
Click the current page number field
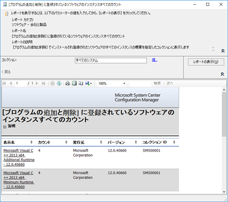pyautogui.click(x=20, y=83)
